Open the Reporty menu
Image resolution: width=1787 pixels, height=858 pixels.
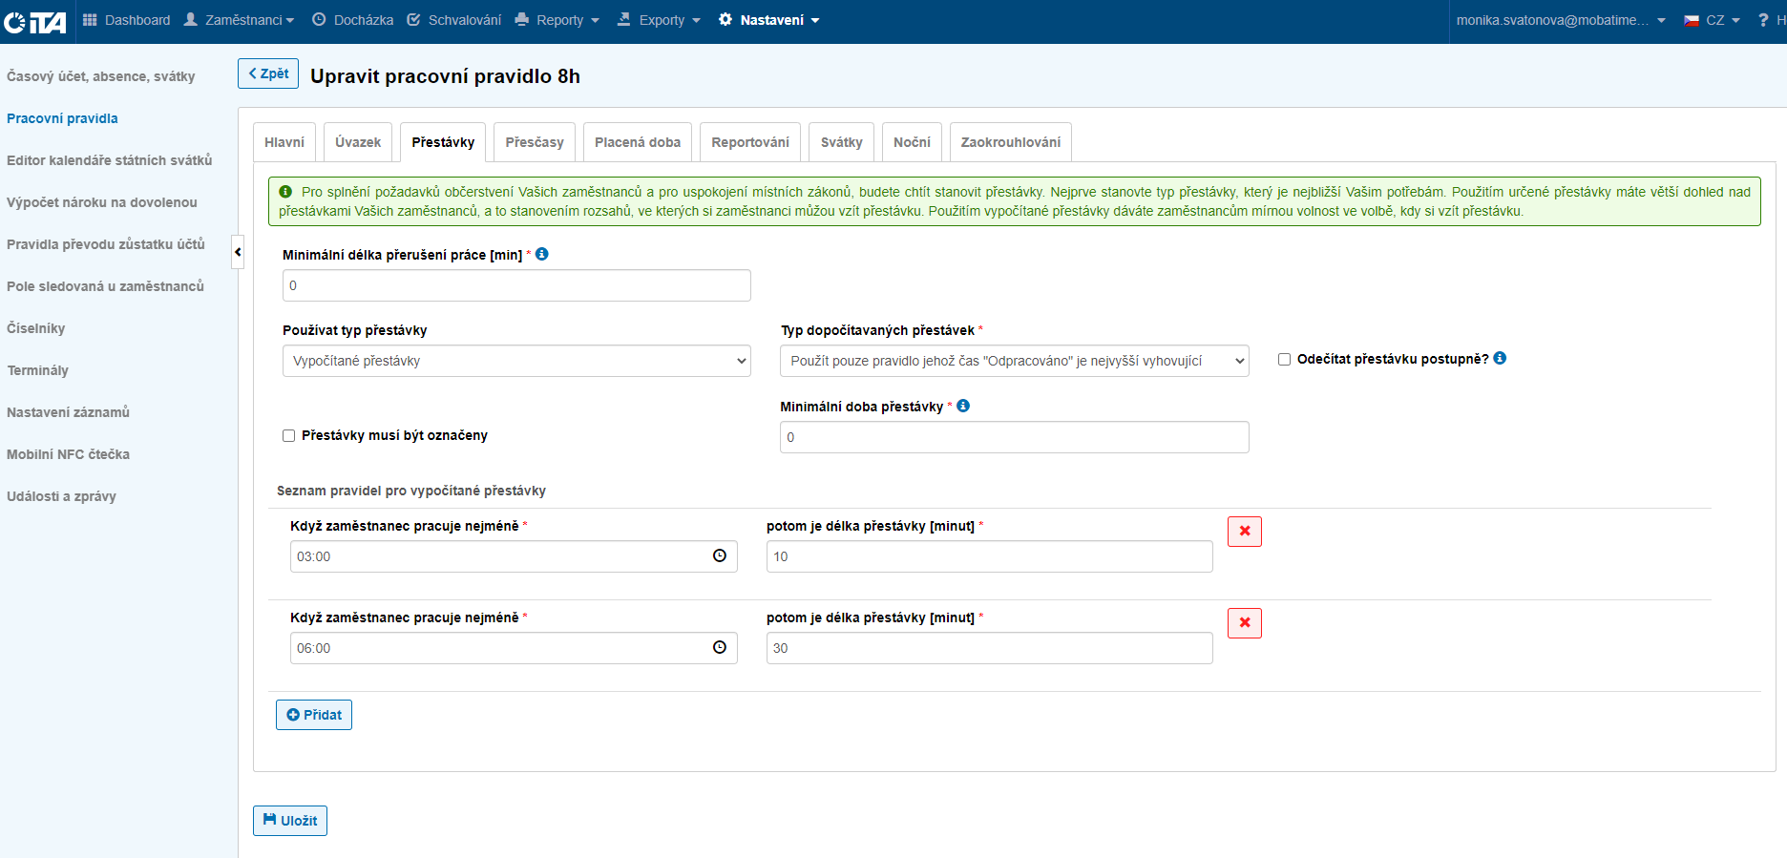(x=558, y=20)
